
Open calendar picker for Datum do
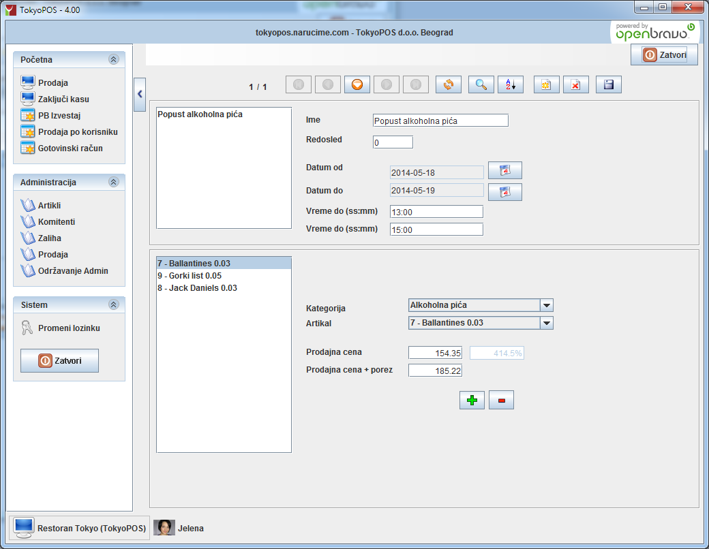tap(504, 192)
